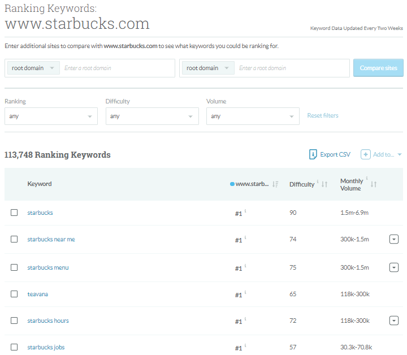Open the starbucks menu keyword link

(x=48, y=267)
